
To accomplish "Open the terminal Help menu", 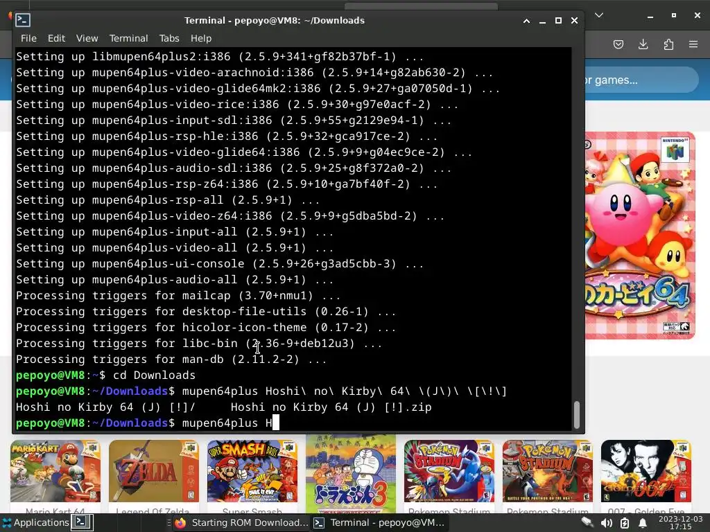I will tap(201, 39).
